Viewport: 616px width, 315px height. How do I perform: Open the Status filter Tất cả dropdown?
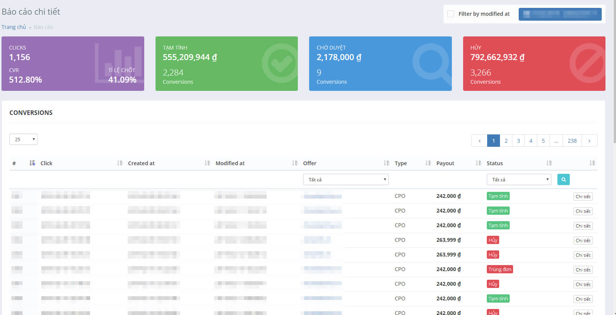point(519,179)
